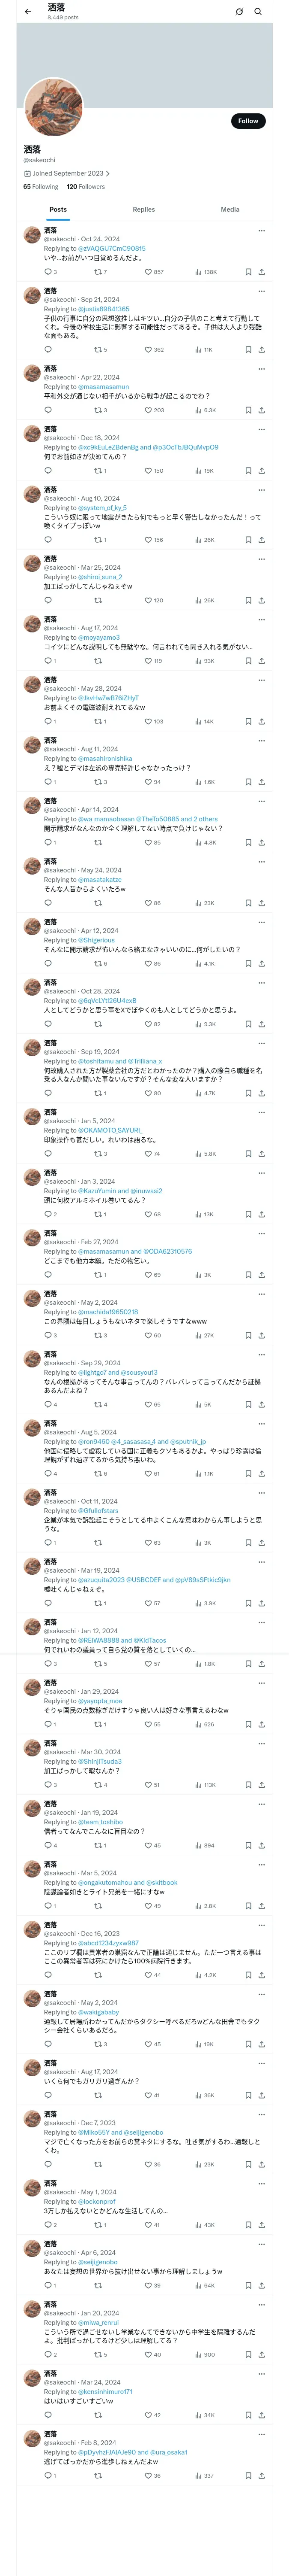Open more options on Oct 24, 2024 post

pos(261,230)
